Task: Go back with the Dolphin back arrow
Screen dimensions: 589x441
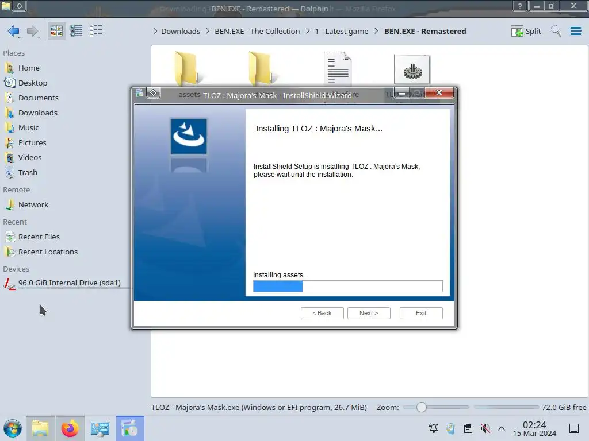Action: click(x=14, y=31)
